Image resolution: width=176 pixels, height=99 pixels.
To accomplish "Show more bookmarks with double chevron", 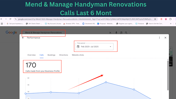I will point(171,24).
